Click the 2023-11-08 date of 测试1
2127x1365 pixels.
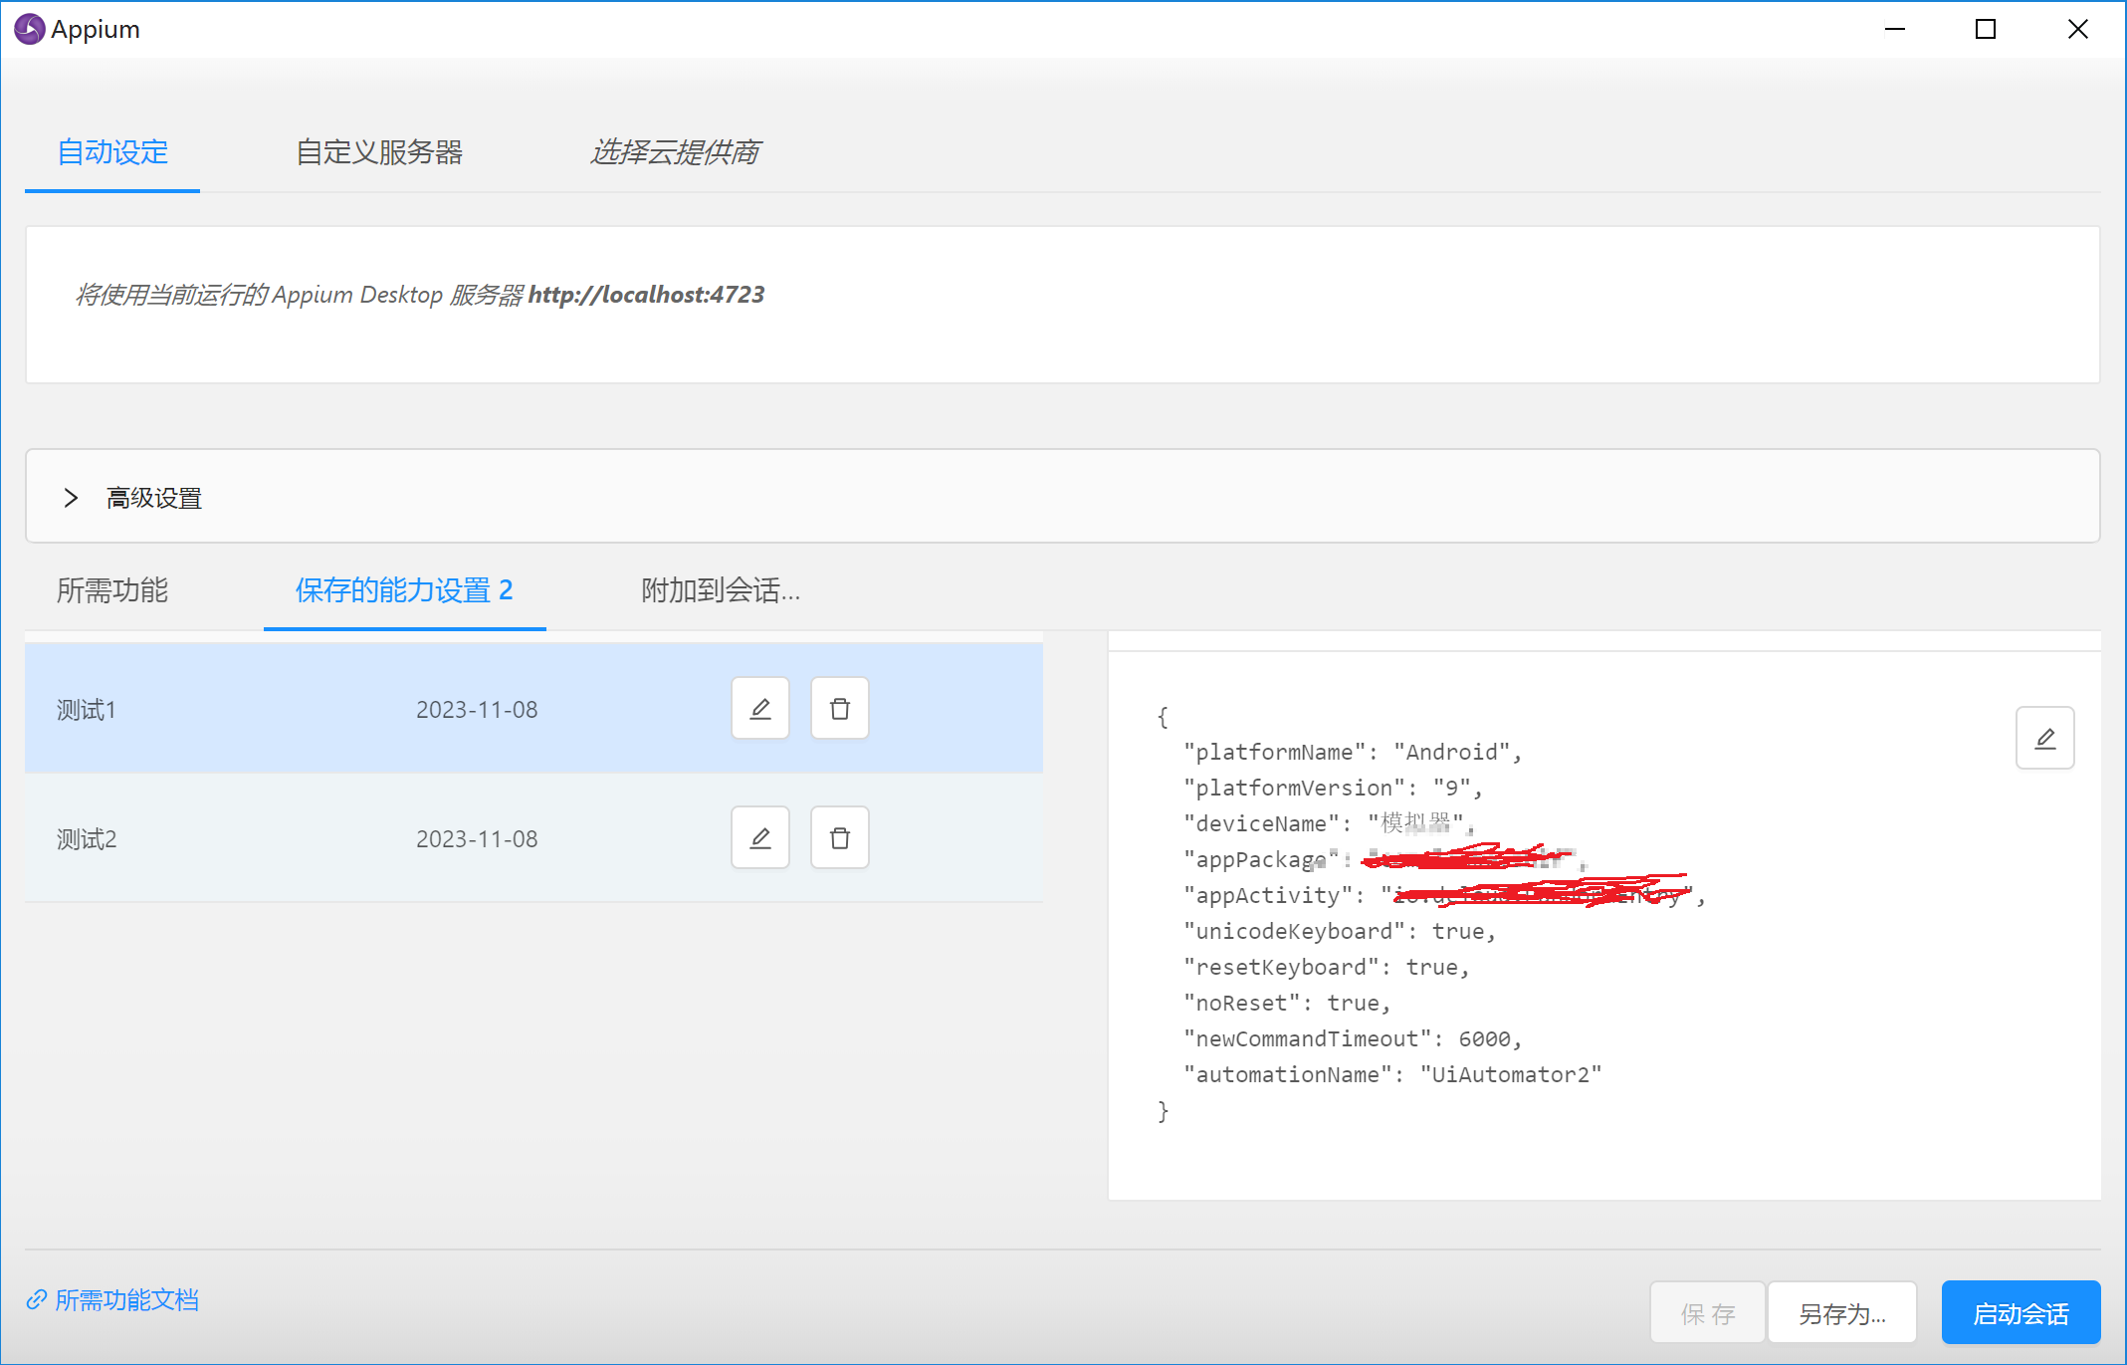[477, 710]
